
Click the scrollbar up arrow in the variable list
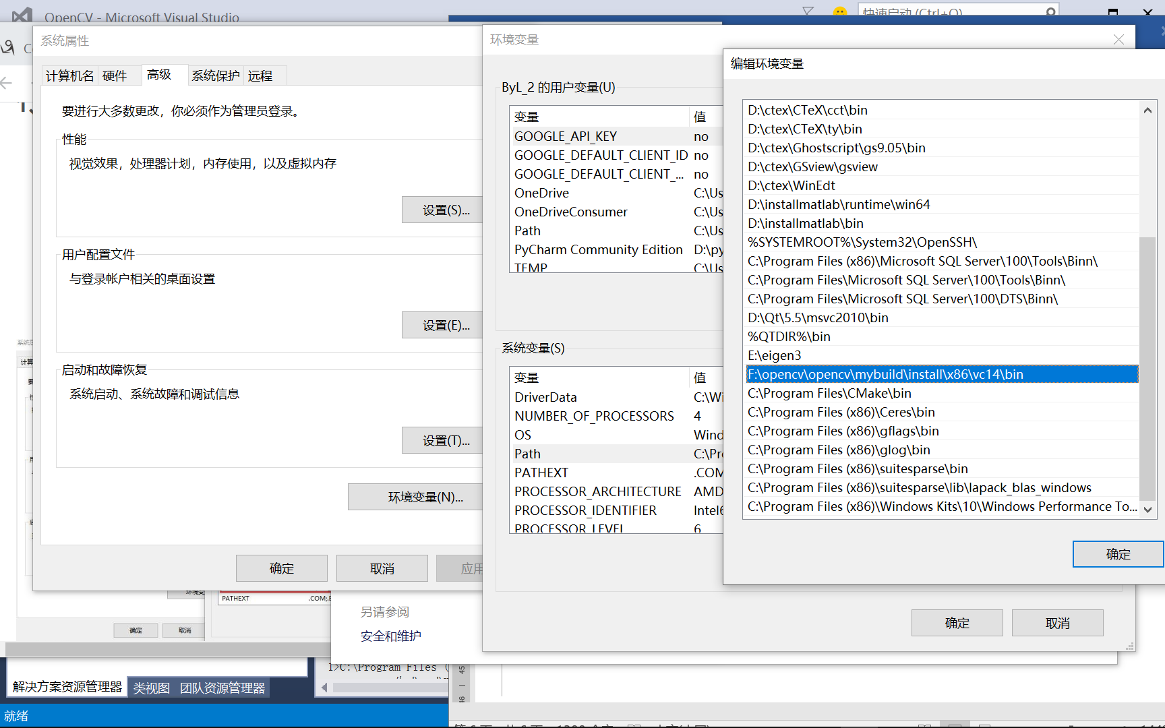1147,109
